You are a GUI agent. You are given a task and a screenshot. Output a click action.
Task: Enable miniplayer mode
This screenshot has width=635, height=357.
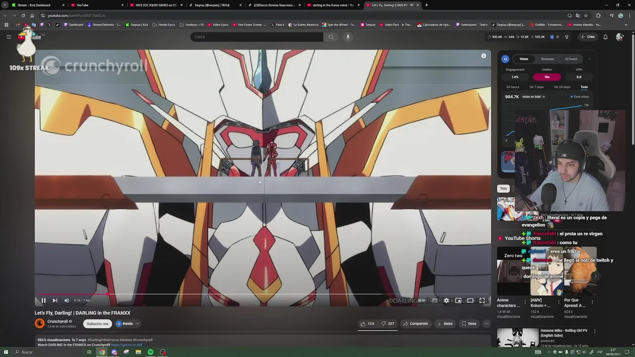pos(458,300)
